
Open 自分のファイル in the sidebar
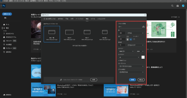(9, 34)
